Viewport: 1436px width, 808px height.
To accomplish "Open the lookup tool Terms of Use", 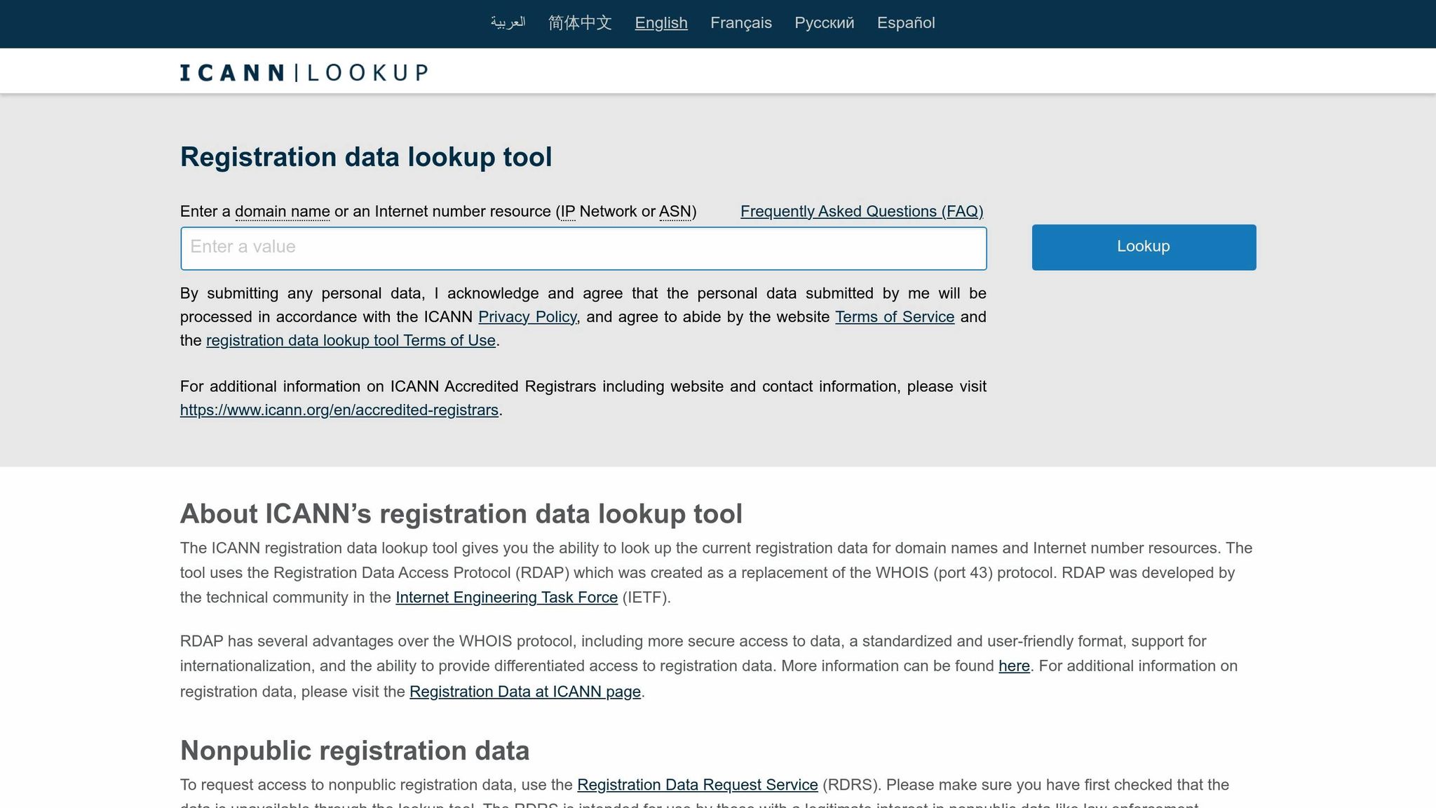I will 351,340.
